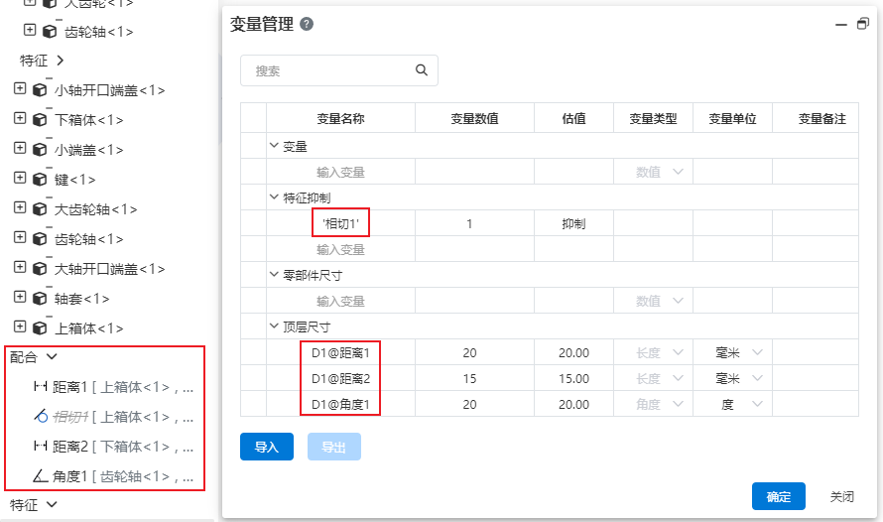883x522 pixels.
Task: Click the 导入 button
Action: coord(267,448)
